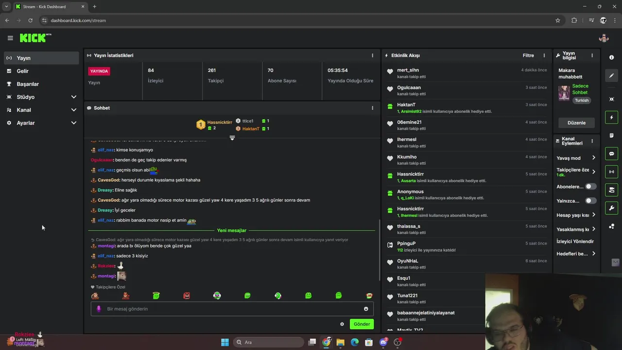Pick the green halo emote above chat input

coord(156,296)
